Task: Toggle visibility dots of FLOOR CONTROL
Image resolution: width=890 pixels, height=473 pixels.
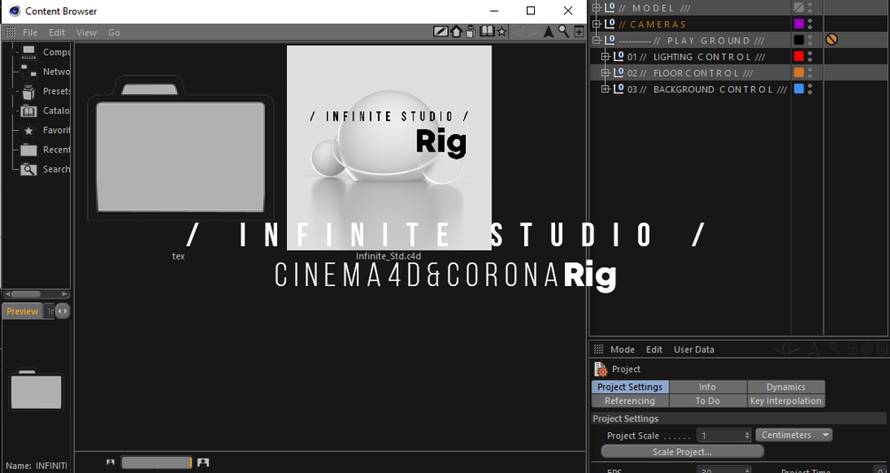Action: click(x=810, y=73)
